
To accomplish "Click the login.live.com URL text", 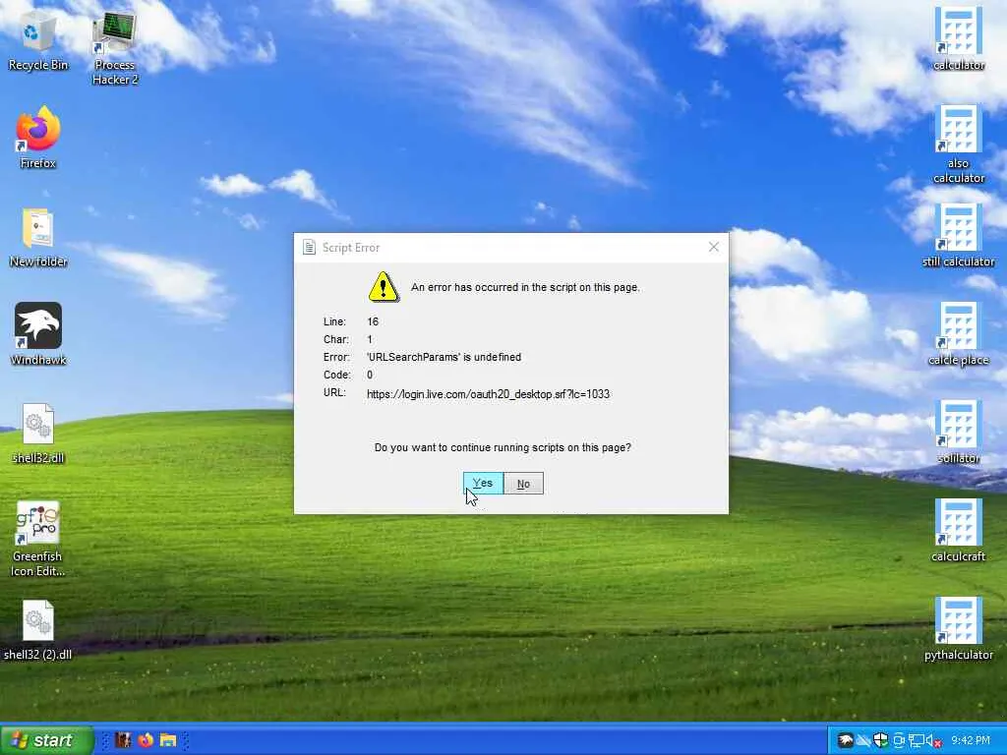I will pos(488,394).
